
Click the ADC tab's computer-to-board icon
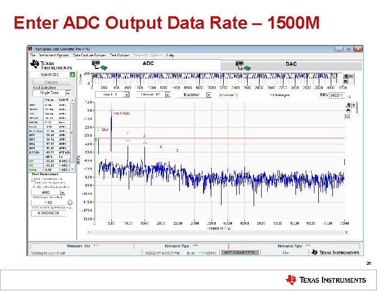(99, 65)
